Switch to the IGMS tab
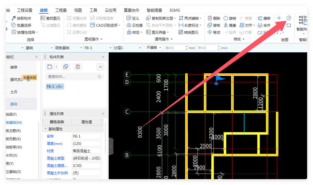Screen dimensions: 313x185 [x=175, y=10]
